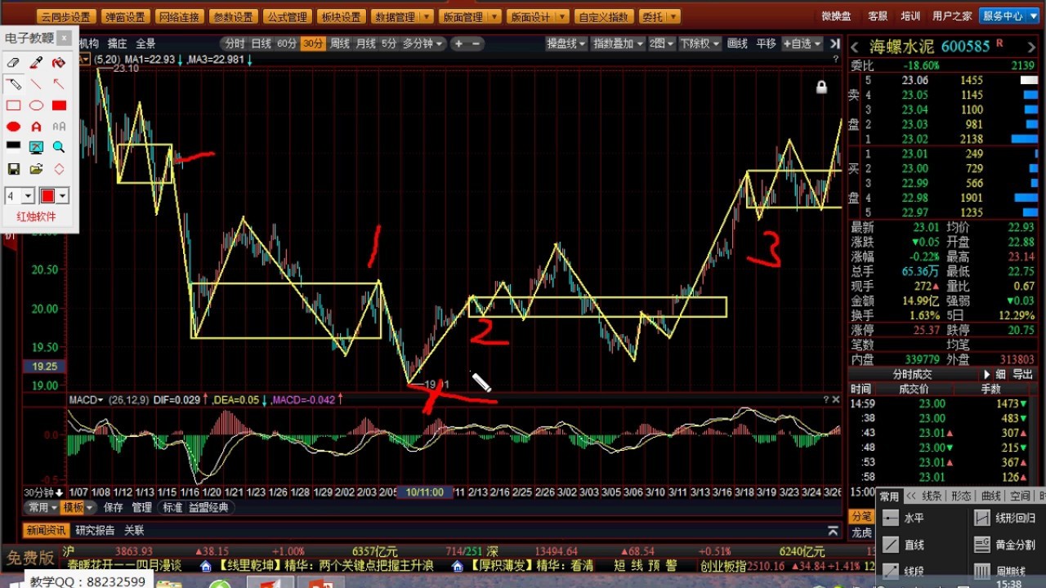The width and height of the screenshot is (1046, 588).
Task: Select the filled red rectangle tool
Action: pyautogui.click(x=59, y=105)
